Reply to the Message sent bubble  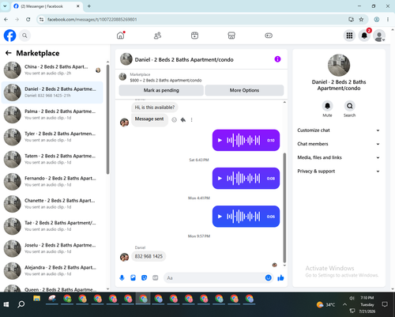click(183, 120)
